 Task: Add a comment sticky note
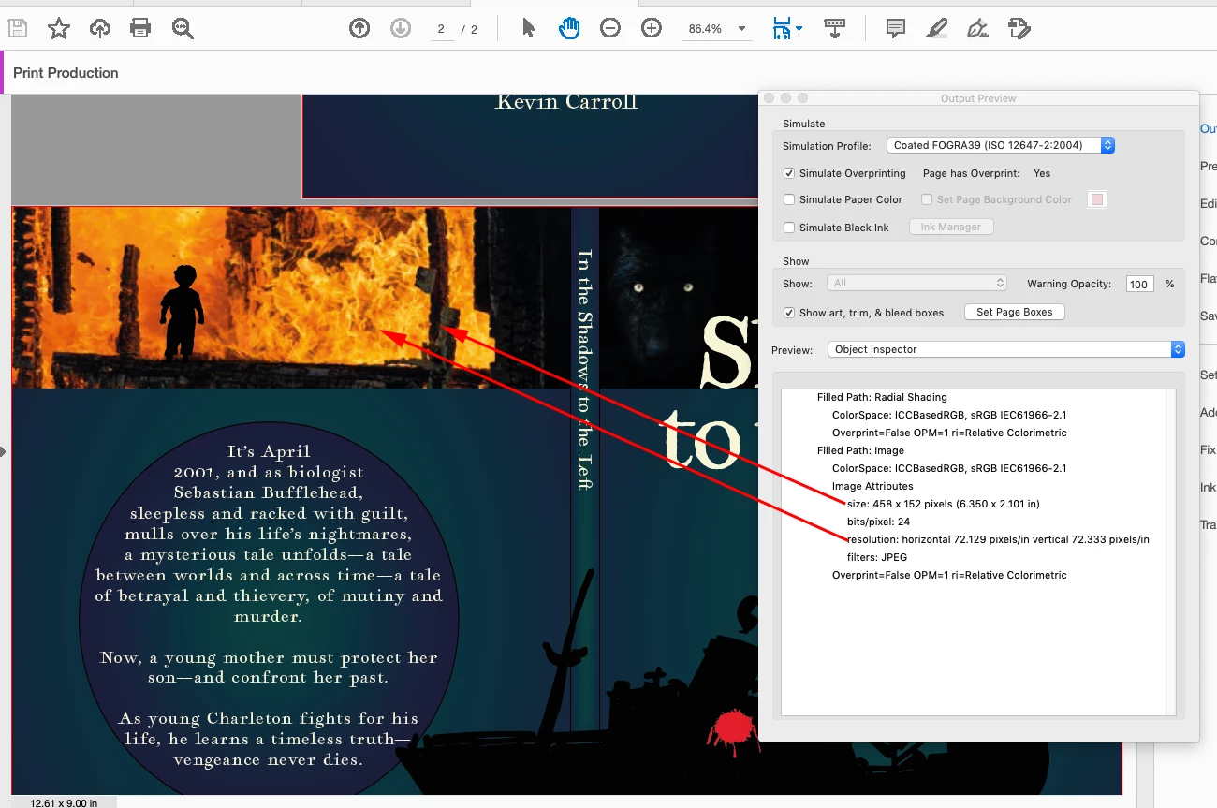tap(896, 29)
